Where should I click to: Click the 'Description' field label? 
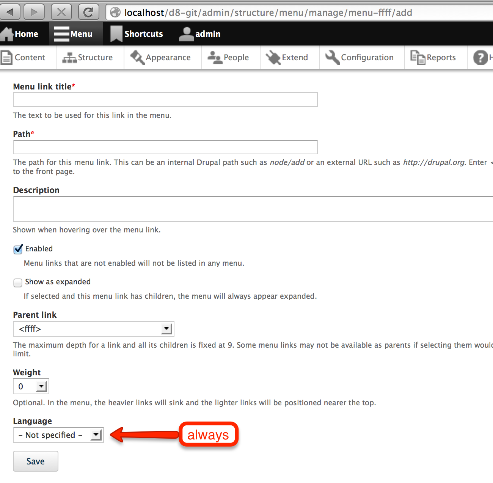click(36, 190)
